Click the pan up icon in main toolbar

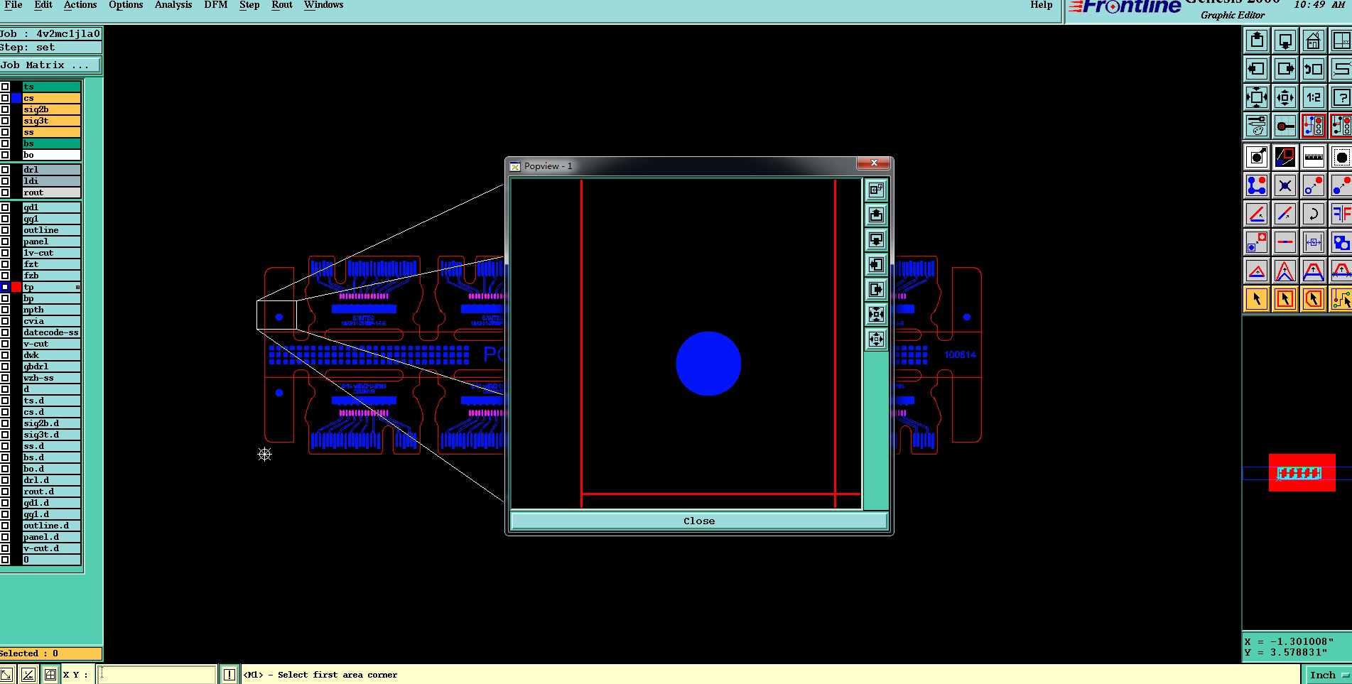1257,40
